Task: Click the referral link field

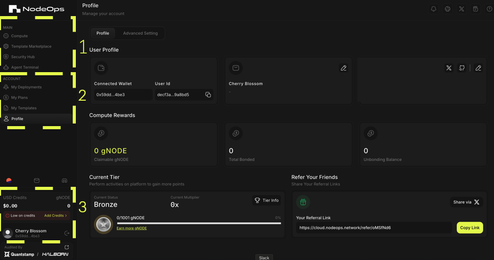Action: coord(374,228)
